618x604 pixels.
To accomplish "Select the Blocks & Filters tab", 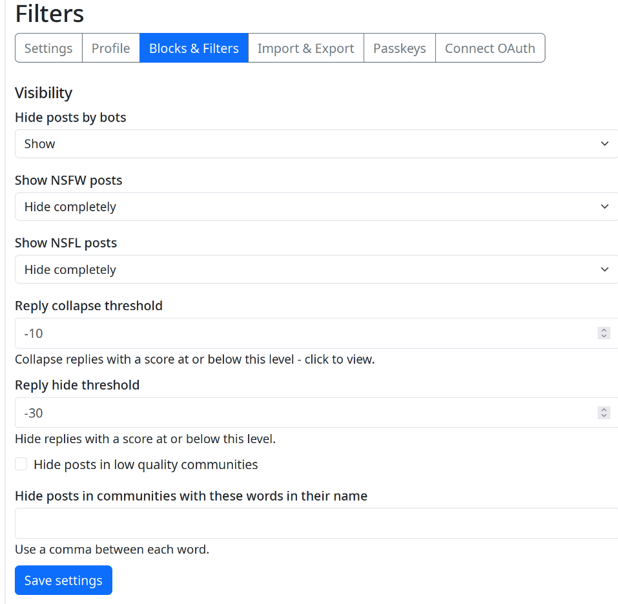I will click(x=194, y=48).
